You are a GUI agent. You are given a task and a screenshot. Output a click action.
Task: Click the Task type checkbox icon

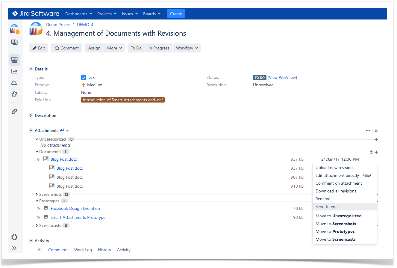point(84,77)
